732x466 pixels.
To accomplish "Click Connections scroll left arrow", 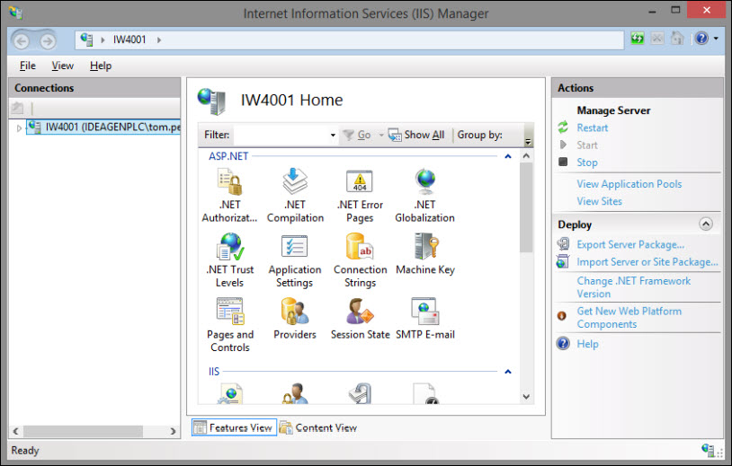I will pos(15,431).
